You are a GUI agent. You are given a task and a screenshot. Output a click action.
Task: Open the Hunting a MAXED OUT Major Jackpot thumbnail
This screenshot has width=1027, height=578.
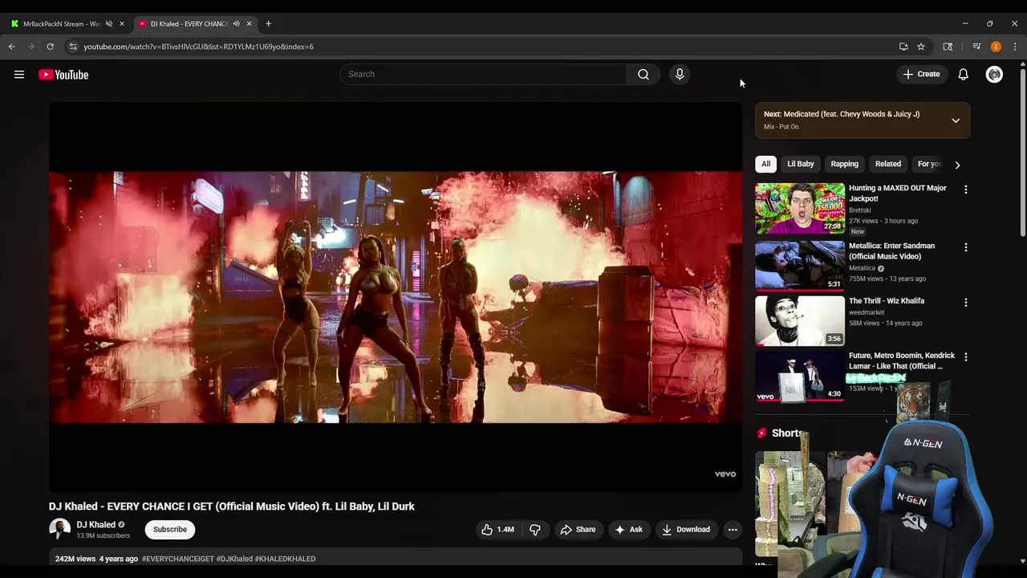tap(800, 209)
